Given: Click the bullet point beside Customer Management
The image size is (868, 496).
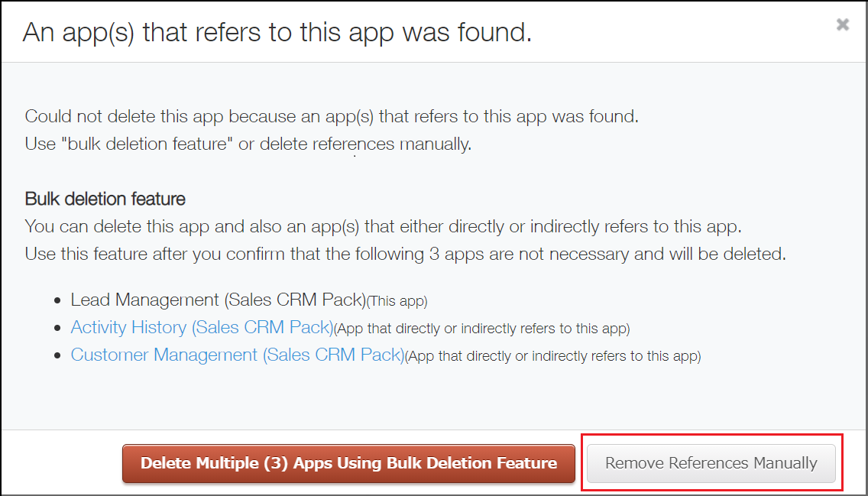Looking at the screenshot, I should [58, 354].
